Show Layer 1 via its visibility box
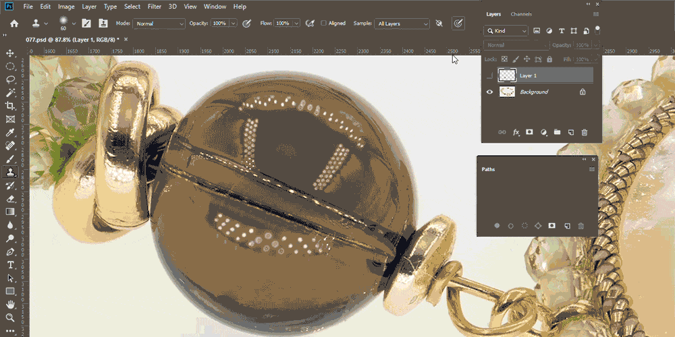 [489, 75]
